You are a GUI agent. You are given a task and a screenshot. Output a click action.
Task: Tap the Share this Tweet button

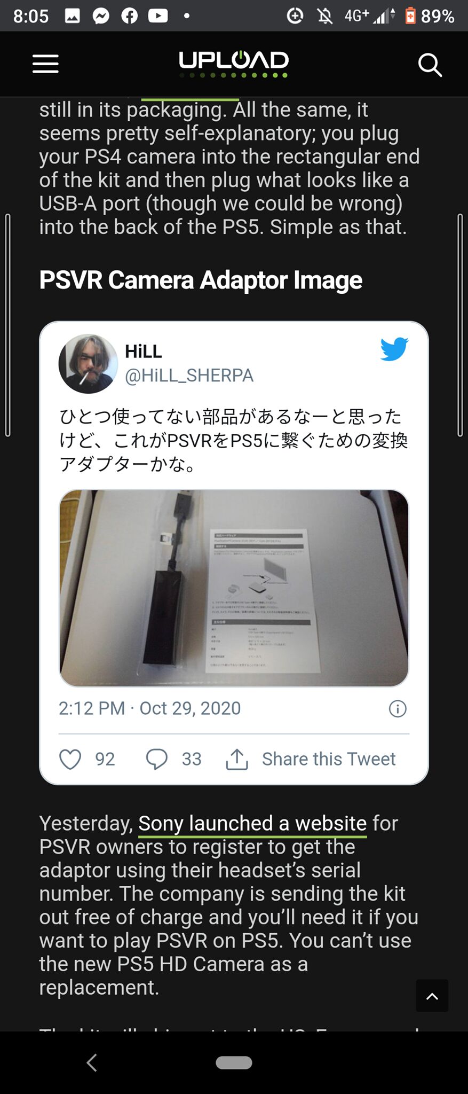[x=311, y=759]
